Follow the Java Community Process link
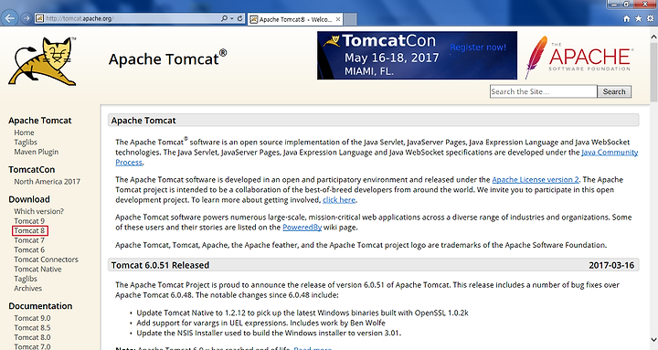Image resolution: width=658 pixels, height=350 pixels. tap(610, 153)
